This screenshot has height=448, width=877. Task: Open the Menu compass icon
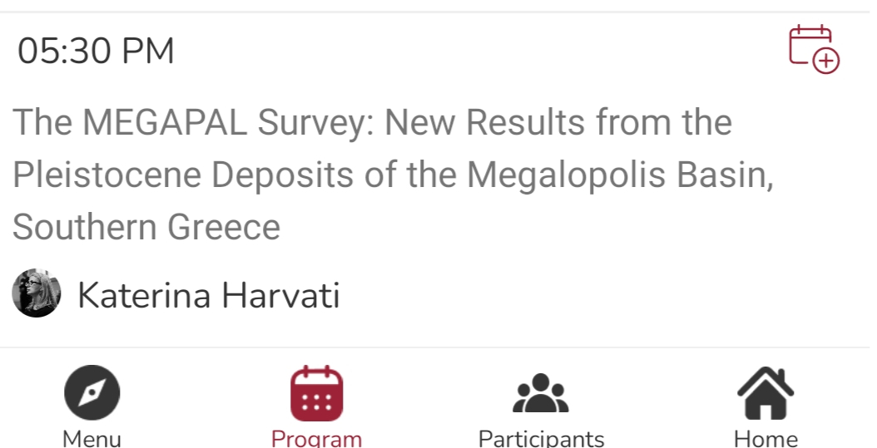(x=92, y=393)
